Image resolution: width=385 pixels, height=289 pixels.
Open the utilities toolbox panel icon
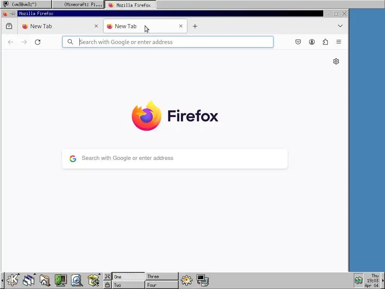tap(94, 280)
